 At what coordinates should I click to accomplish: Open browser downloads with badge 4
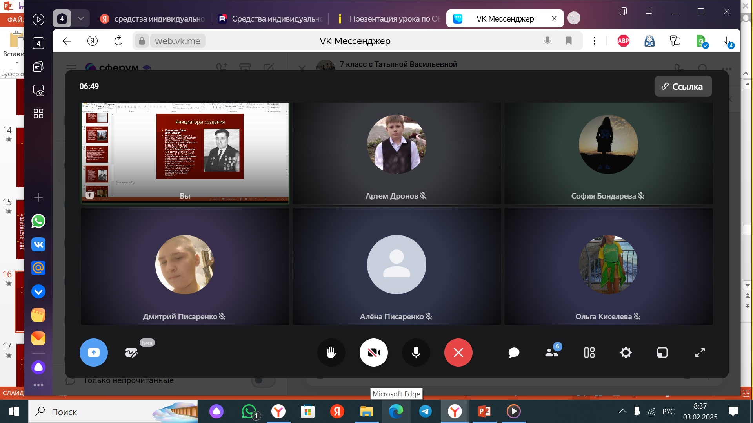point(728,42)
